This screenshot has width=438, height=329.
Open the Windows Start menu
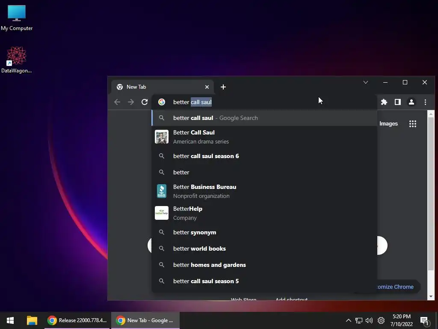tap(10, 320)
